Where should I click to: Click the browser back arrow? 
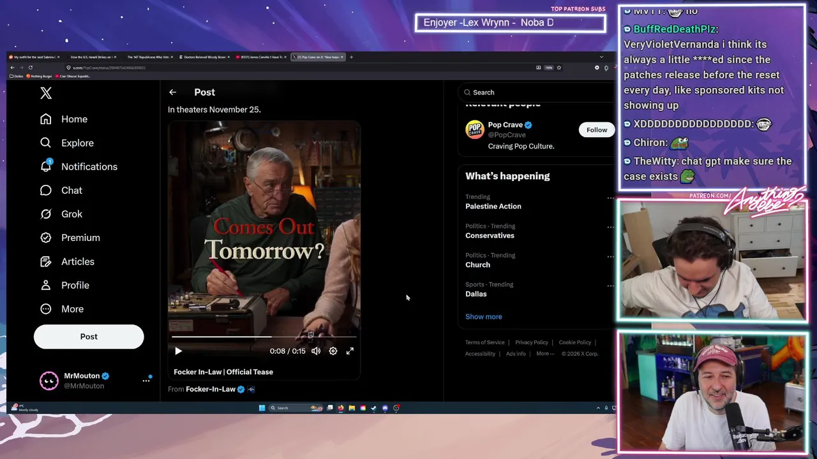[x=12, y=68]
